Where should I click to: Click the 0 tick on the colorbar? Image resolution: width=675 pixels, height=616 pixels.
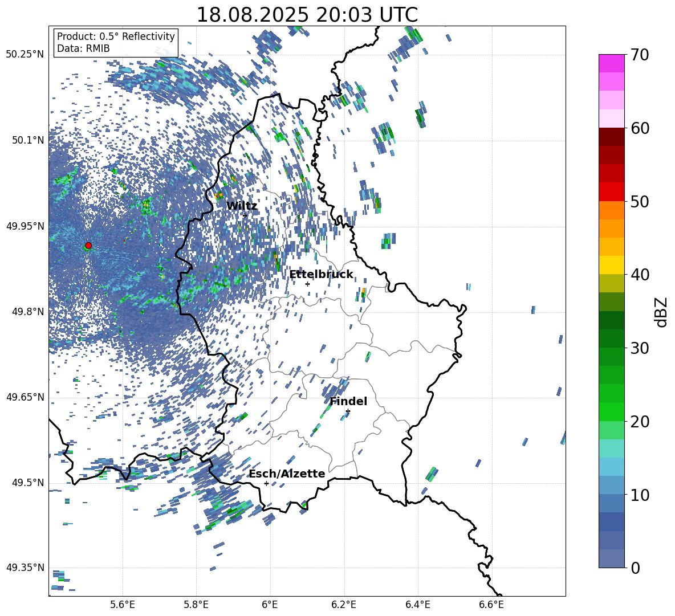[635, 568]
